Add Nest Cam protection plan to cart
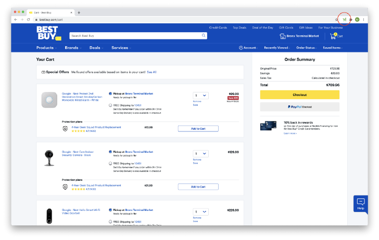The height and width of the screenshot is (240, 379). click(198, 186)
